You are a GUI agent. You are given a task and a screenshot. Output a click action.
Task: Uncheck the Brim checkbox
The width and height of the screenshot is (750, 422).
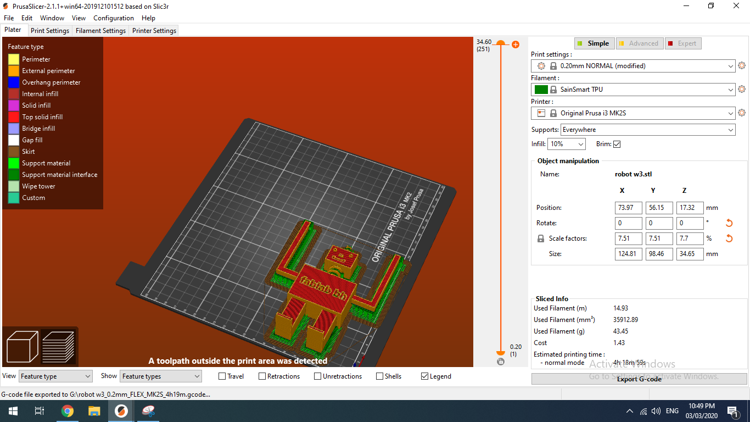(x=617, y=144)
